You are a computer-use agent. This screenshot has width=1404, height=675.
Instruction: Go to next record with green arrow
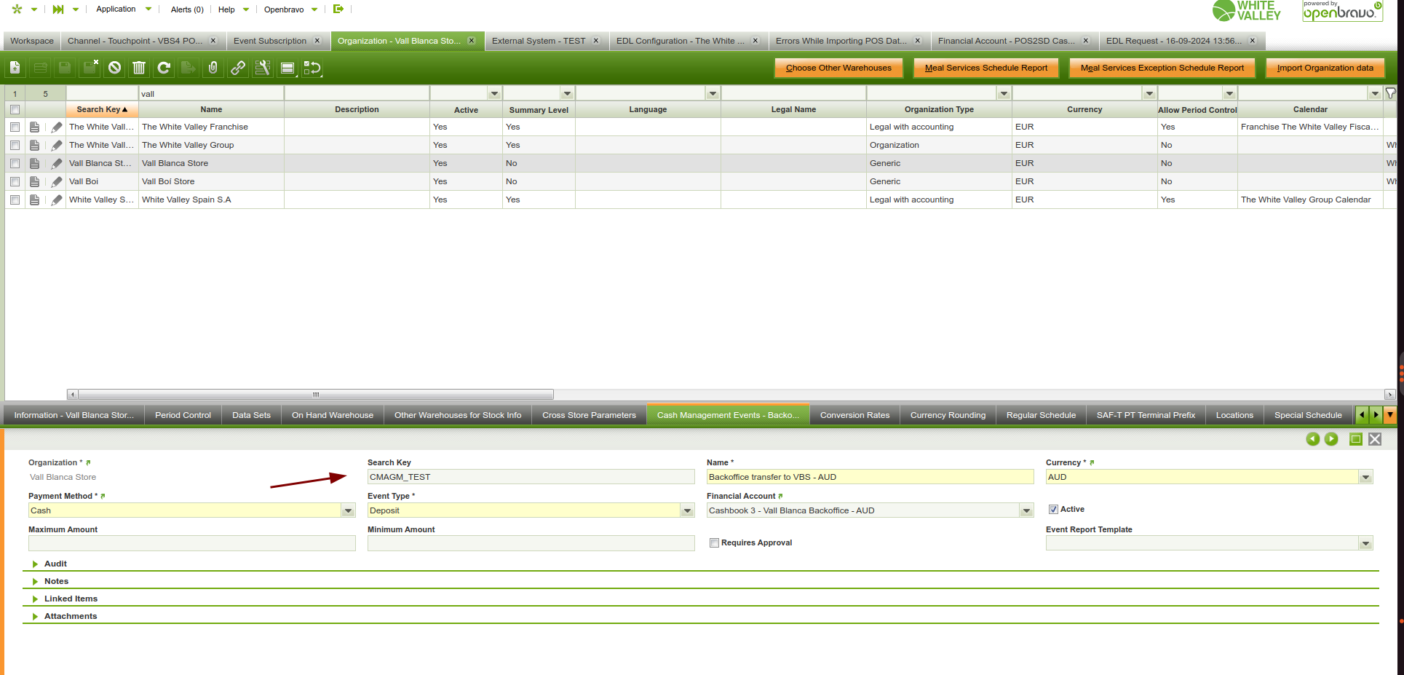pyautogui.click(x=1331, y=439)
